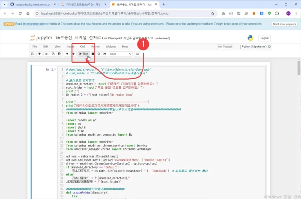Switch to the yangyunho GitHub tab
This screenshot has width=301, height=199.
[33, 4]
